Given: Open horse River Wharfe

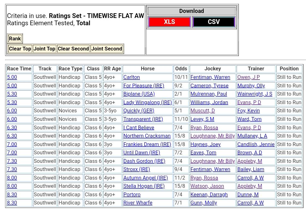Looking at the screenshot, I should [x=138, y=203].
